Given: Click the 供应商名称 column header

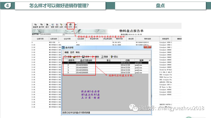Looking at the screenshot, I should click(x=107, y=39).
